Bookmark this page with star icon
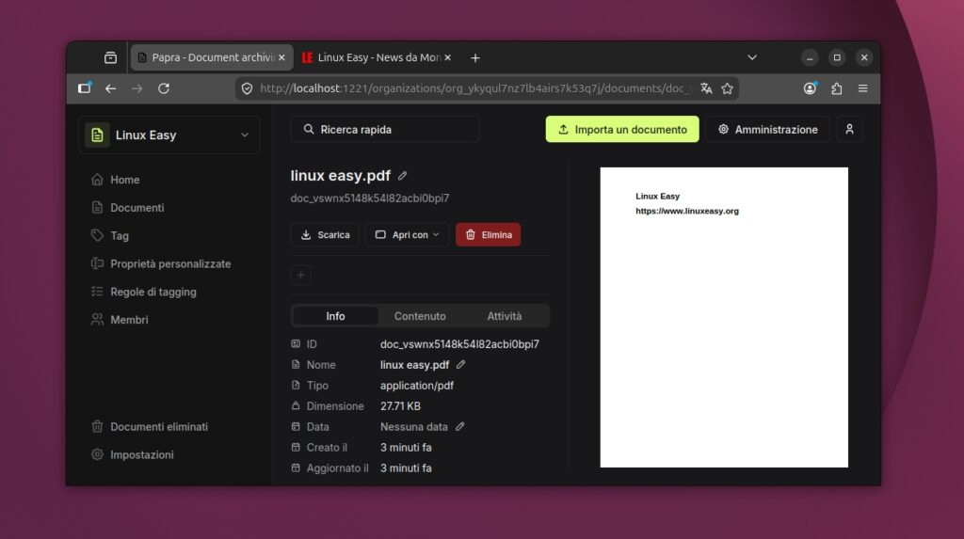Screen dimensions: 964x539 point(728,88)
